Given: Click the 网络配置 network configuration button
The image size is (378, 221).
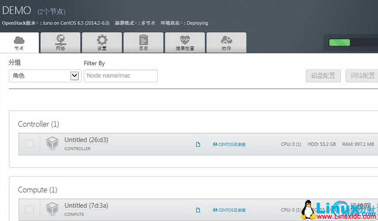Looking at the screenshot, I should 363,76.
